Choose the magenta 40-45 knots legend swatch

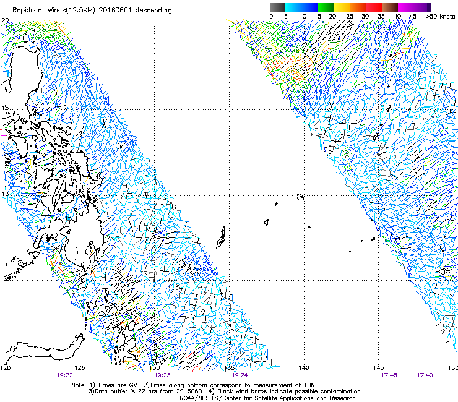point(406,7)
